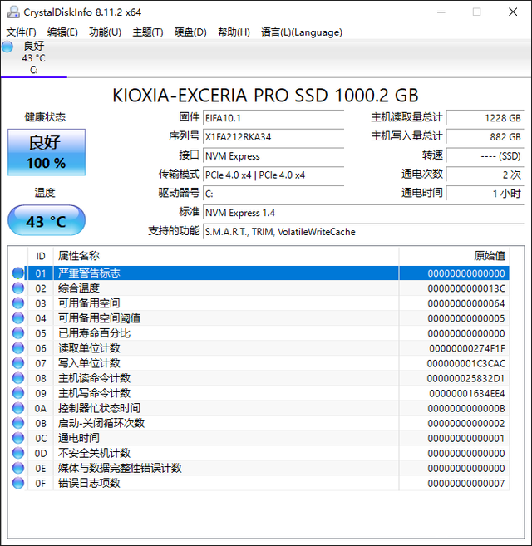532x546 pixels.
Task: Click host writes total value 882 GB
Action: [x=485, y=136]
